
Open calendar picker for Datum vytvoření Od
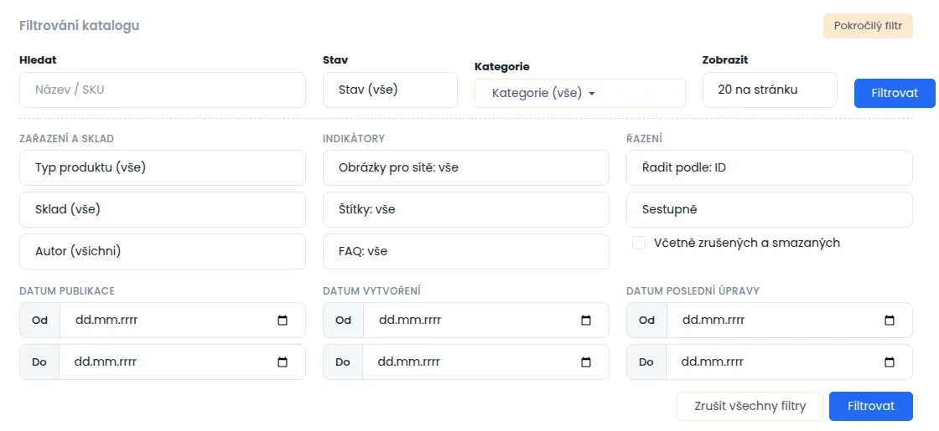click(586, 321)
